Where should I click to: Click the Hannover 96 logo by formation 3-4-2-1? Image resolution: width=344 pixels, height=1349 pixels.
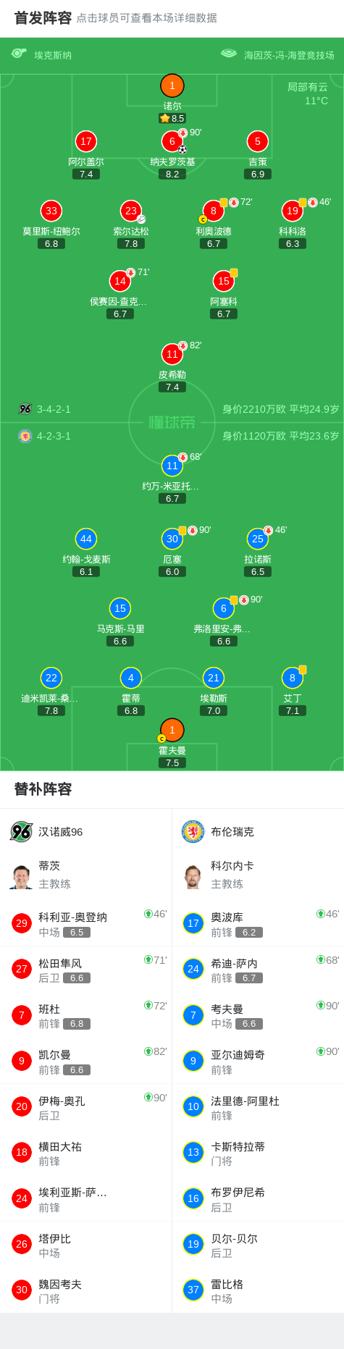[25, 409]
